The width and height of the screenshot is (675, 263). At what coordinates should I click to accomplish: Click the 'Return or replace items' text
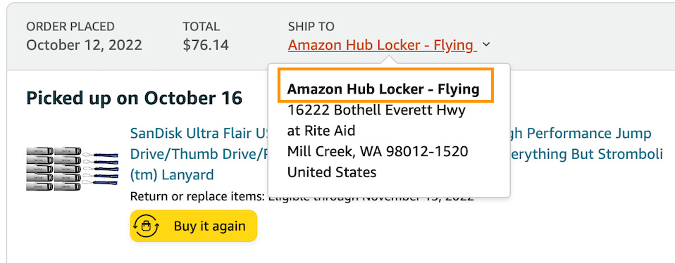(x=197, y=197)
